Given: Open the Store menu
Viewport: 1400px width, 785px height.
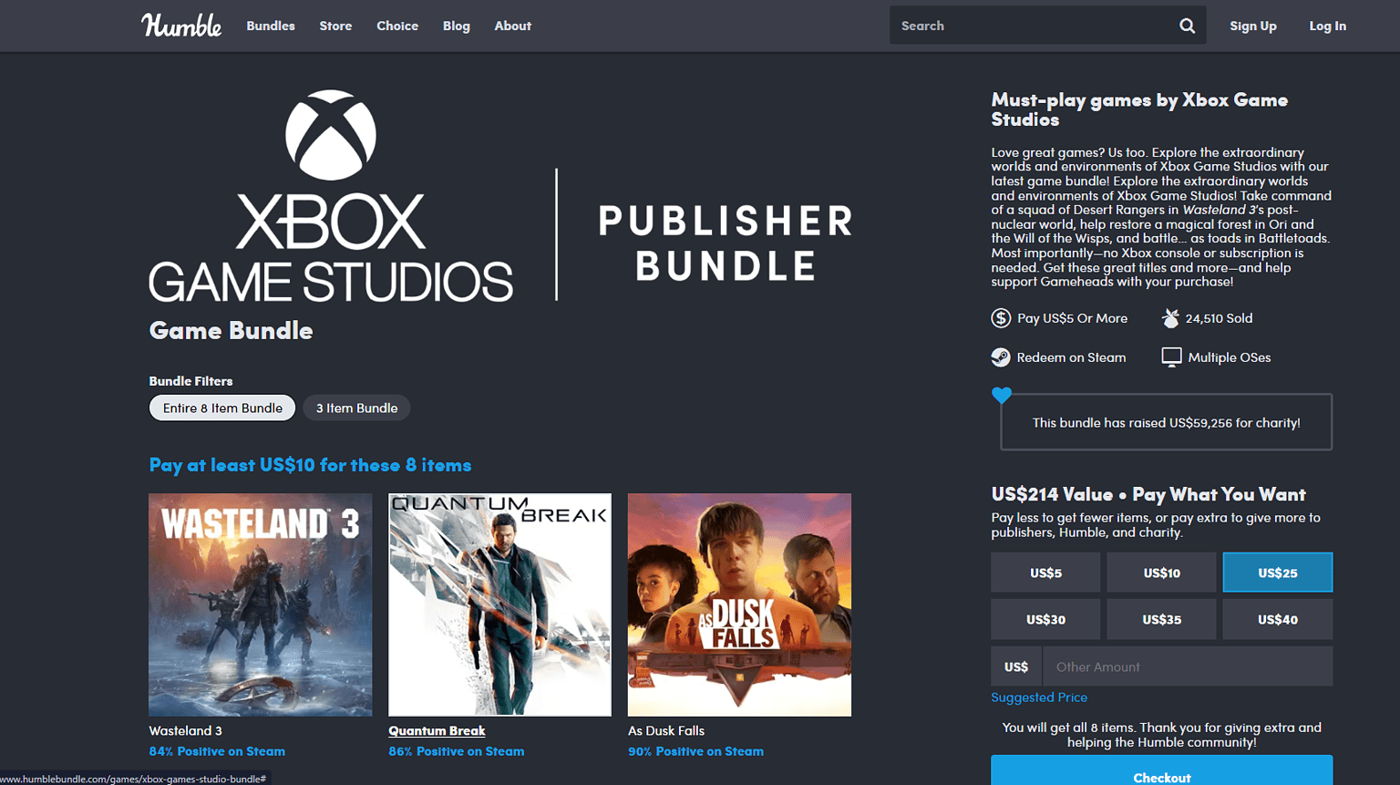Looking at the screenshot, I should pos(335,26).
